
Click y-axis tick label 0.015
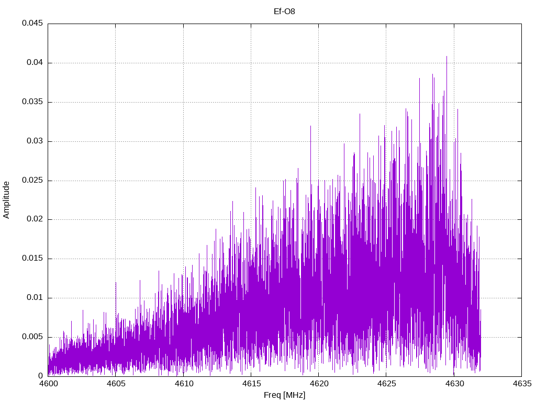[32, 259]
